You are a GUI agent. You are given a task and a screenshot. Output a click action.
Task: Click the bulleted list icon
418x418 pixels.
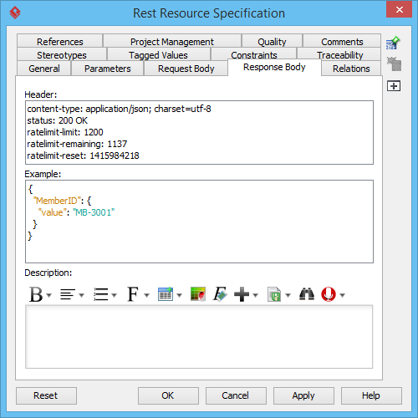tap(100, 294)
